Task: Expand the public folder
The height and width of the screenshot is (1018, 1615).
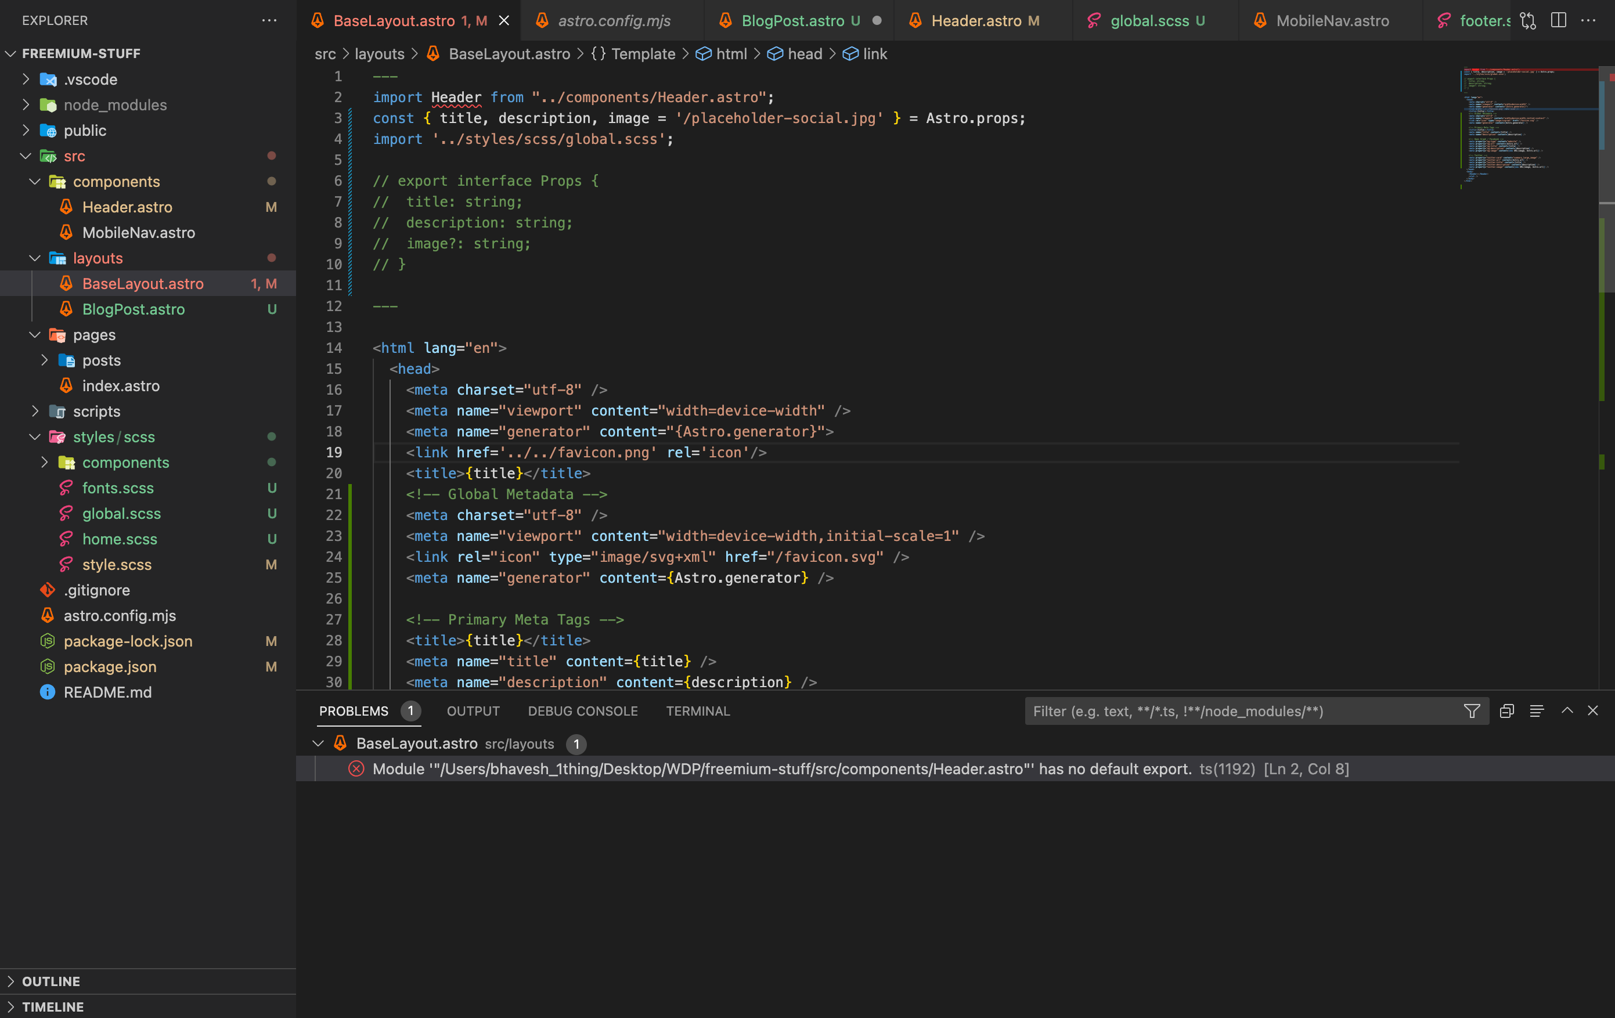Action: [26, 130]
